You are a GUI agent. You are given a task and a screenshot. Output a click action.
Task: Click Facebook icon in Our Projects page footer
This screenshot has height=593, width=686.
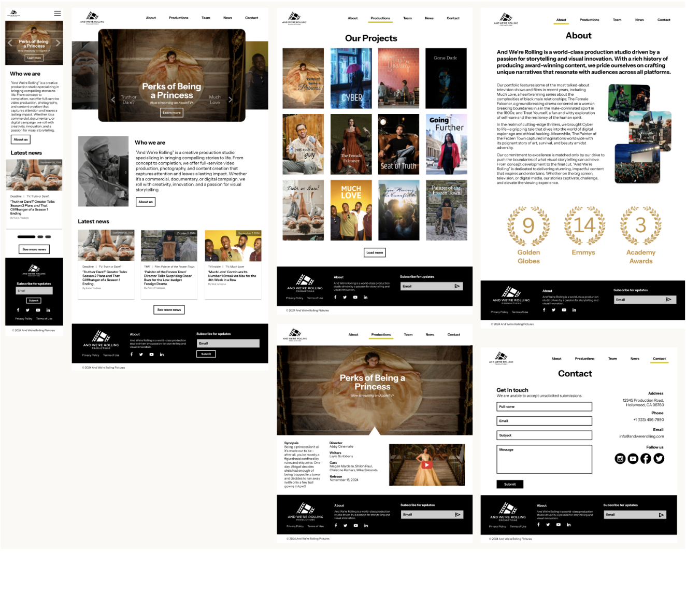(x=335, y=298)
